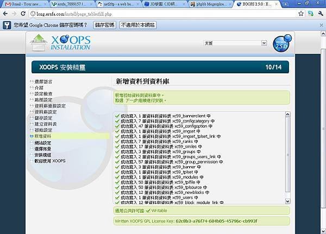Select 路徑設定 step in sidebar
Screen dimensions: 326x234
pyautogui.click(x=43, y=100)
